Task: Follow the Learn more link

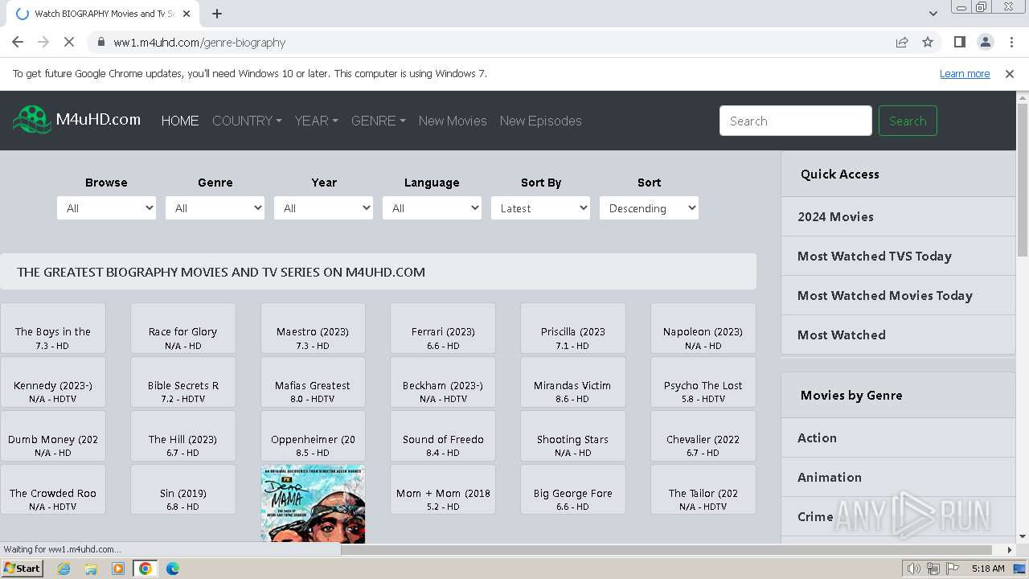Action: 965,73
